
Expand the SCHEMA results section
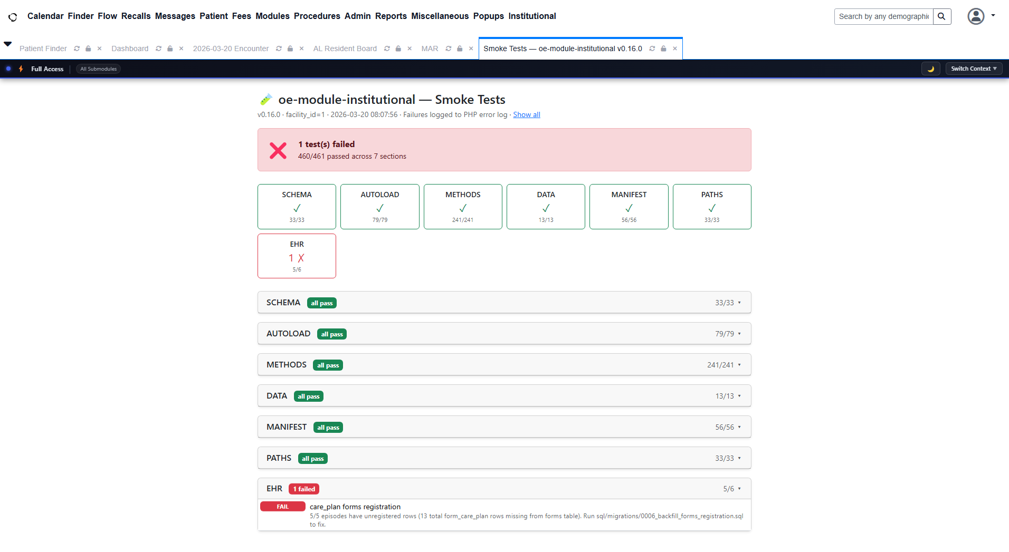pos(504,303)
